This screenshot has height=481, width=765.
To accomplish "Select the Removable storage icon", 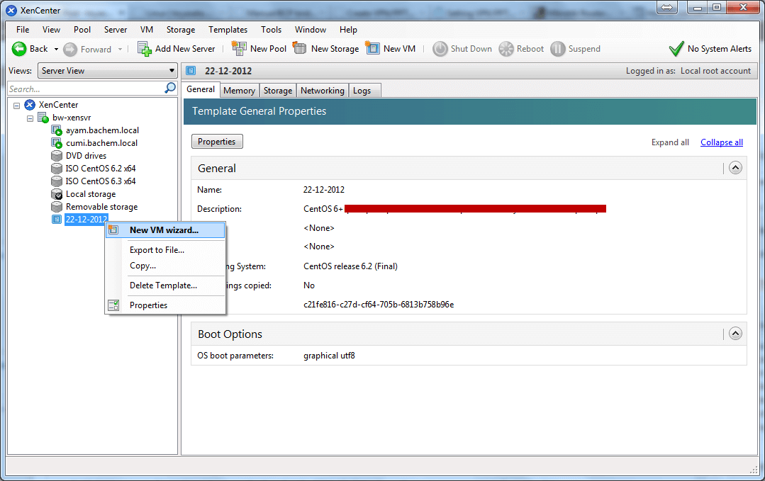I will click(x=57, y=207).
